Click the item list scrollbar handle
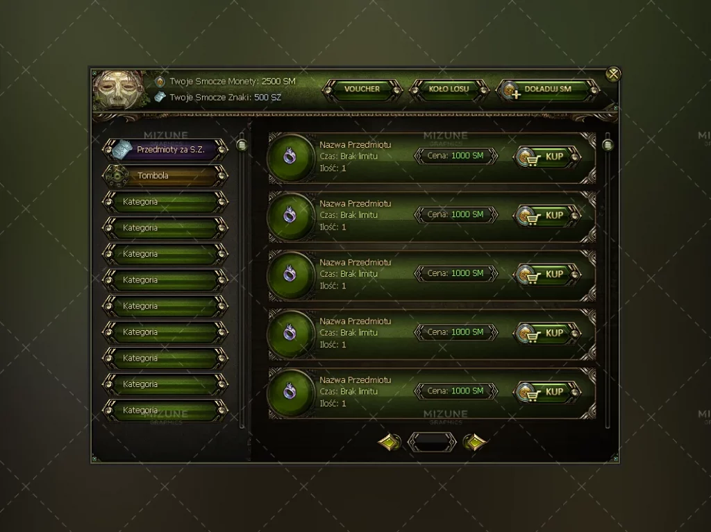The height and width of the screenshot is (532, 711). tap(608, 145)
